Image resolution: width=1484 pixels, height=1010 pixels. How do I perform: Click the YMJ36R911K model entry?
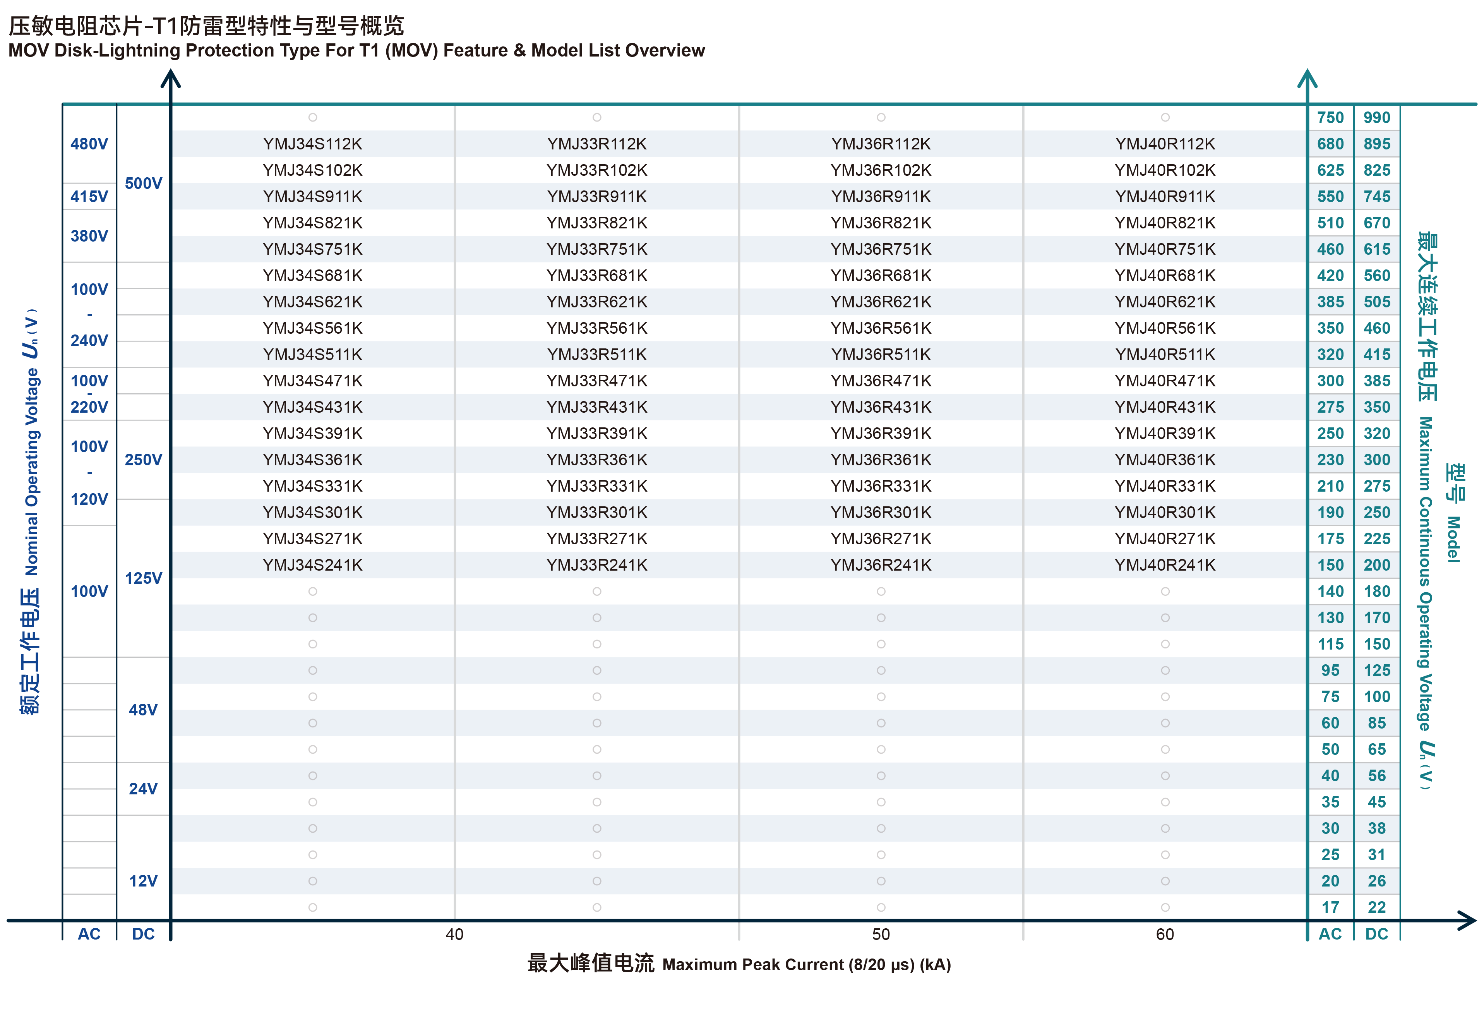881,196
